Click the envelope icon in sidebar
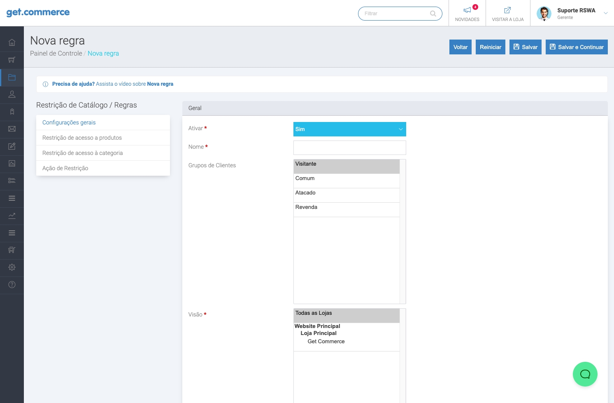 pyautogui.click(x=12, y=129)
